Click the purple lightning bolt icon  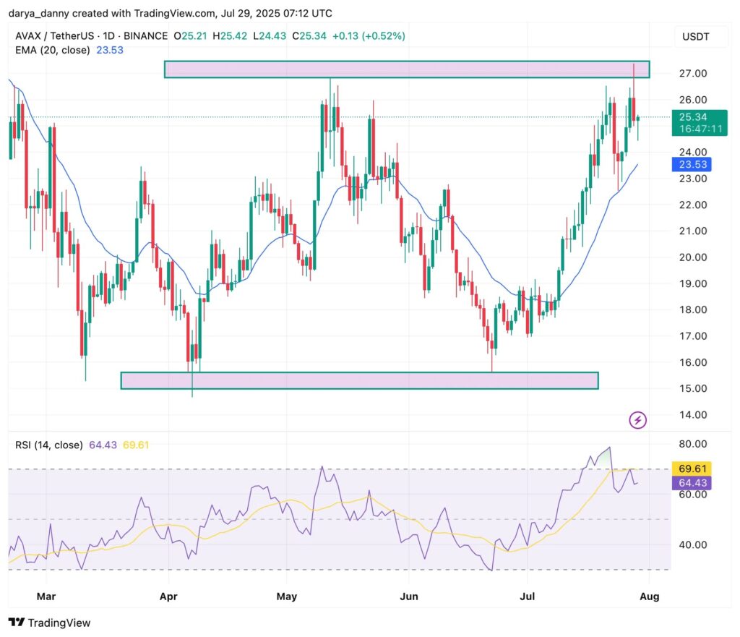click(637, 419)
